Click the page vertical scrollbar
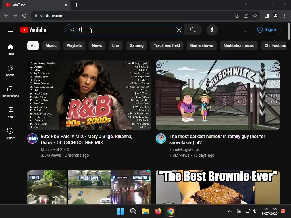This screenshot has height=218, width=291. [x=289, y=32]
